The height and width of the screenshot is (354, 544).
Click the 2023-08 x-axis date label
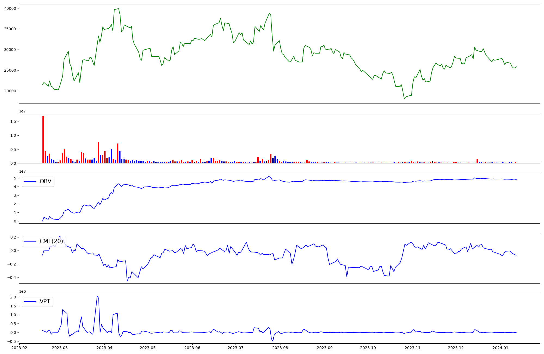[280, 347]
